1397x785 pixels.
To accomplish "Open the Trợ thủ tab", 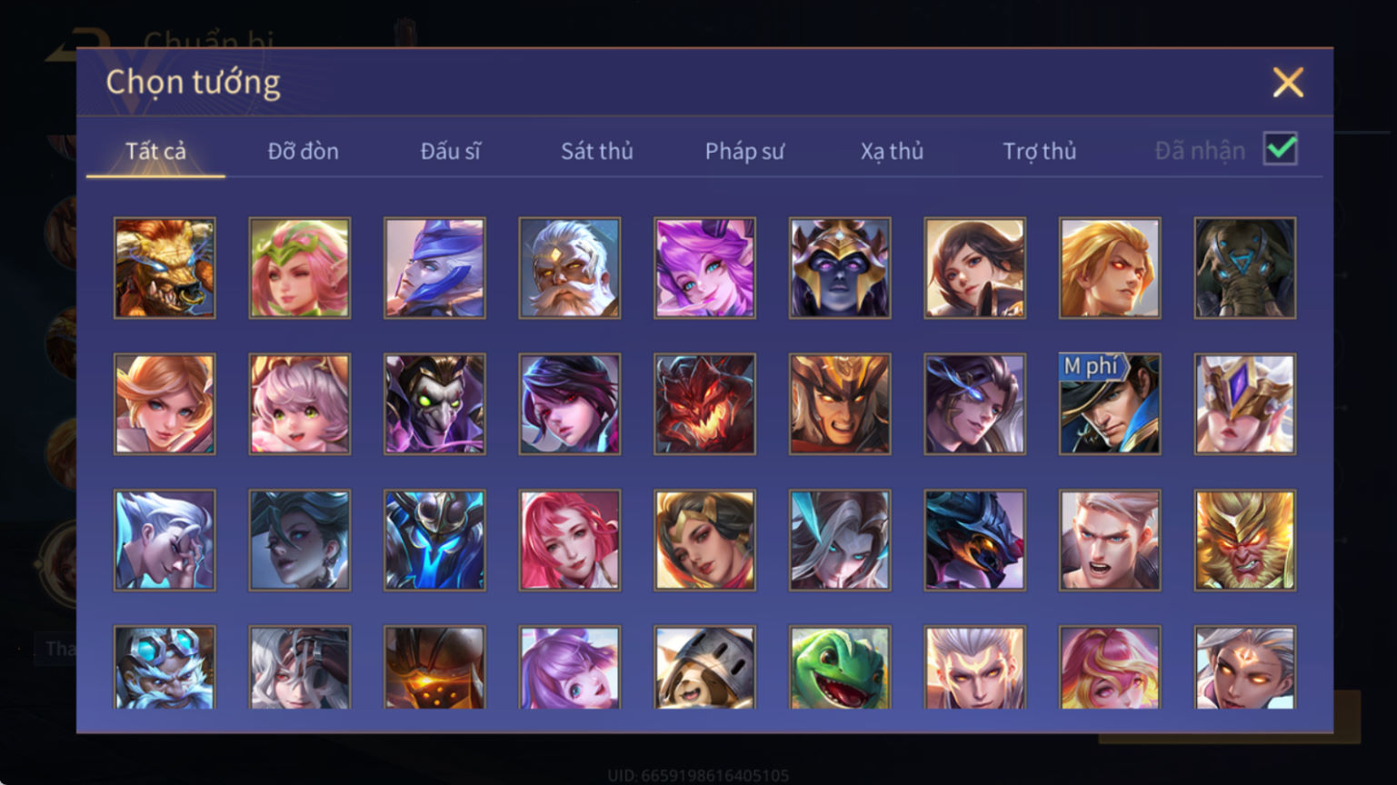I will pos(1039,151).
